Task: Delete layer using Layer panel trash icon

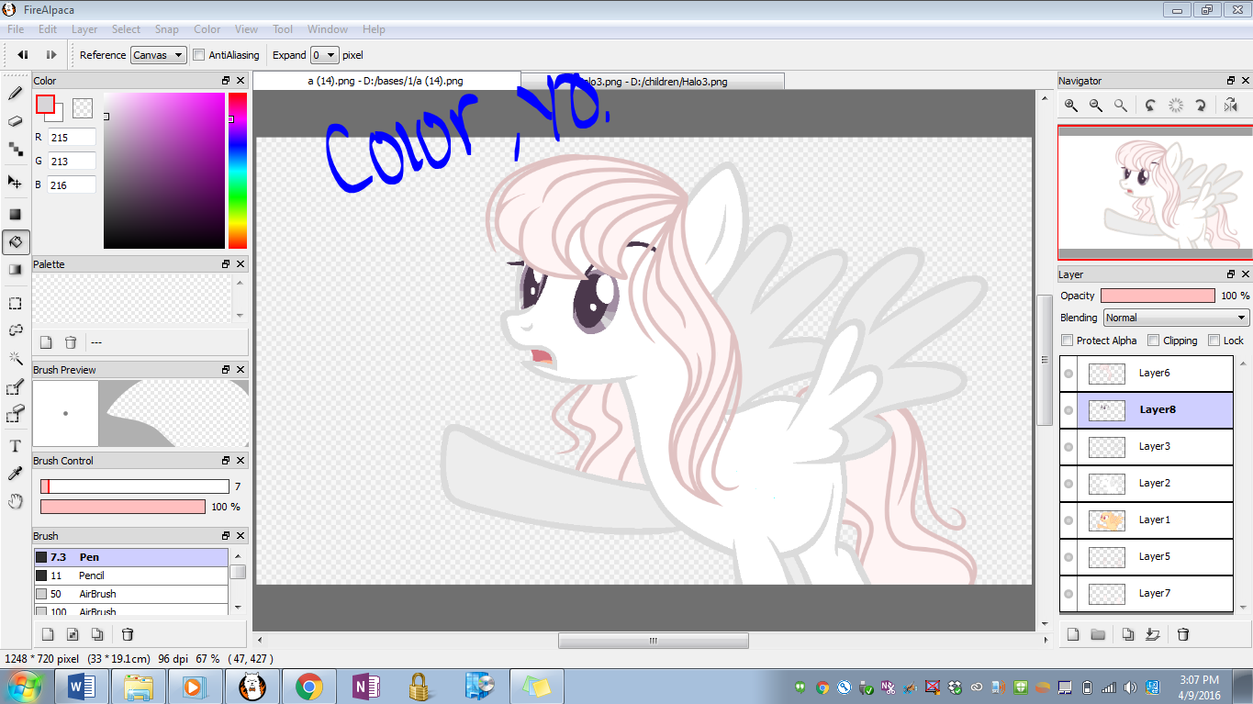Action: [1183, 634]
